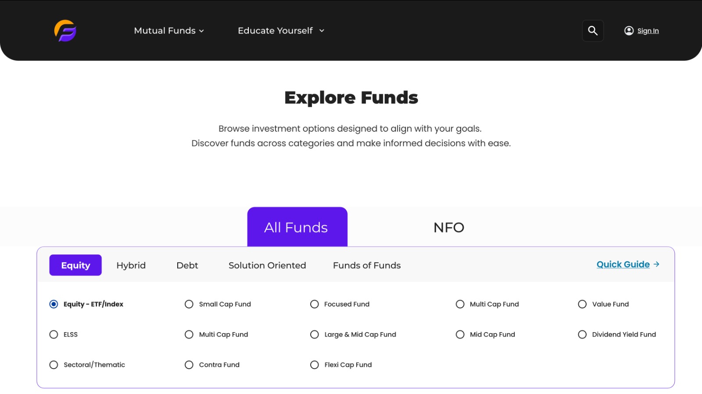This screenshot has height=394, width=702.
Task: Choose the Flexi Cap Fund option
Action: pos(341,365)
